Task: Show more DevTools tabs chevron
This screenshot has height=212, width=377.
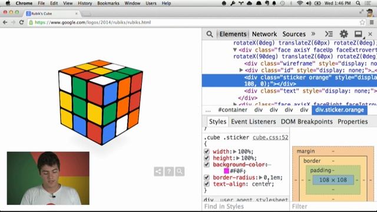Action: 313,34
